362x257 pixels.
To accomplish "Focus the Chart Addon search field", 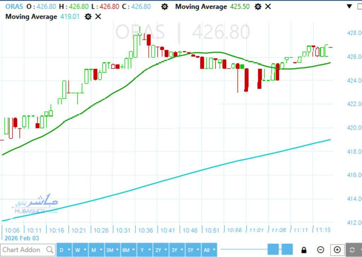I will coord(23,250).
